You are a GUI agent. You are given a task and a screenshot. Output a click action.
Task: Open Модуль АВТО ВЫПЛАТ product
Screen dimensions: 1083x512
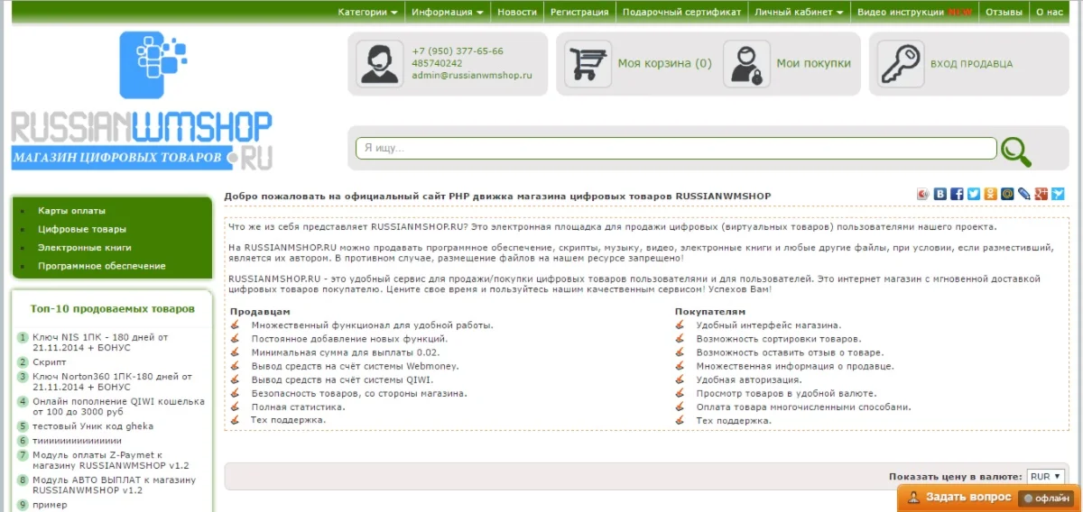point(114,485)
